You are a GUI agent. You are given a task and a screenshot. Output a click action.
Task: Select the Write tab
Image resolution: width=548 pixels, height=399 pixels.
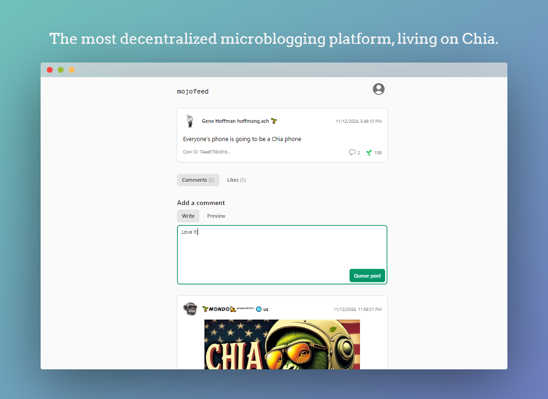188,216
